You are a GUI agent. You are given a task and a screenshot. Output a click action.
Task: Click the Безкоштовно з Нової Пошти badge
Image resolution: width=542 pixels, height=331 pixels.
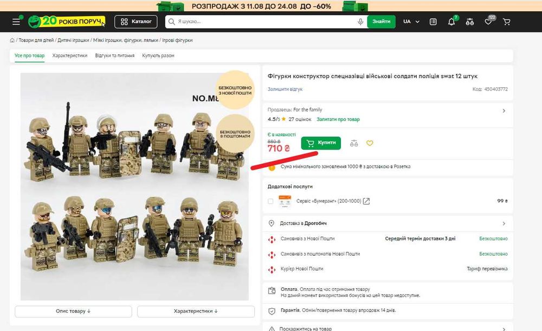click(235, 90)
